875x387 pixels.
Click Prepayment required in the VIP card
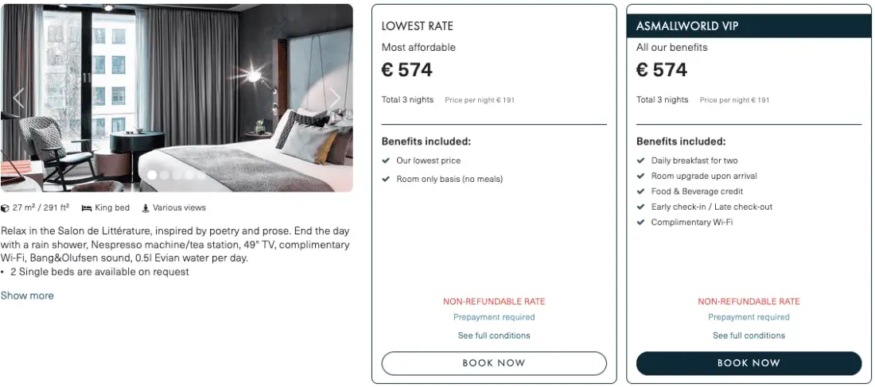[x=749, y=317]
